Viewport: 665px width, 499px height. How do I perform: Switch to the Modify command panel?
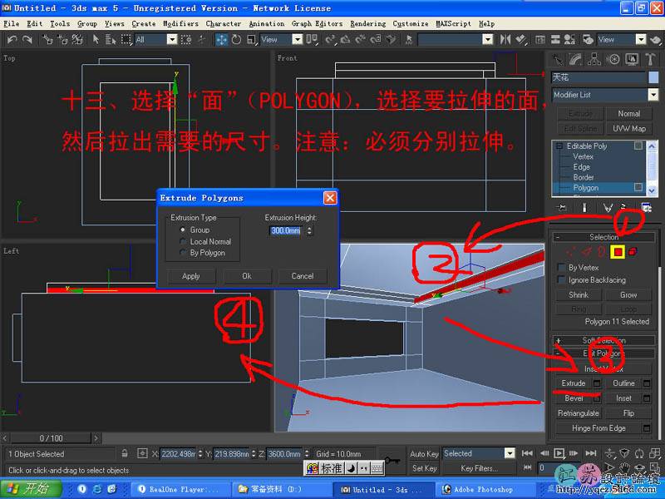coord(575,59)
